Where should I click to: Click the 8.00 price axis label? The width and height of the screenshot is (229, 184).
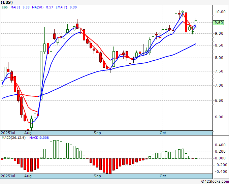pyautogui.click(x=219, y=58)
